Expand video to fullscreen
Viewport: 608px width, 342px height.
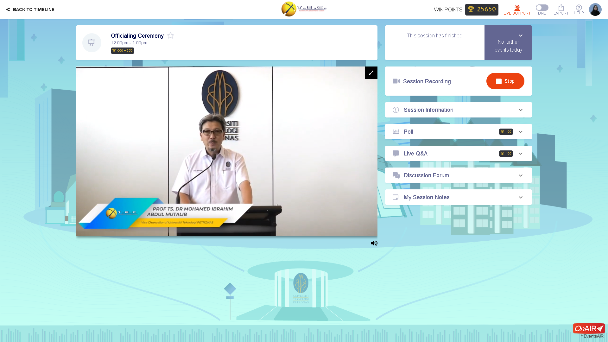tap(371, 73)
